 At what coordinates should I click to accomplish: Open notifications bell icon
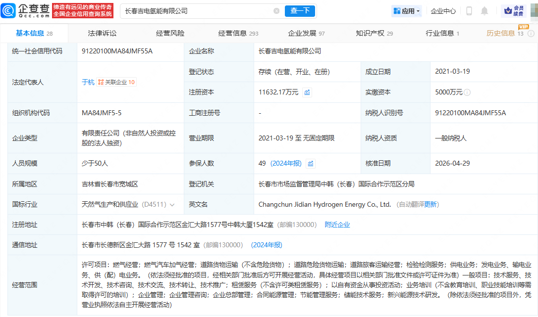[484, 11]
